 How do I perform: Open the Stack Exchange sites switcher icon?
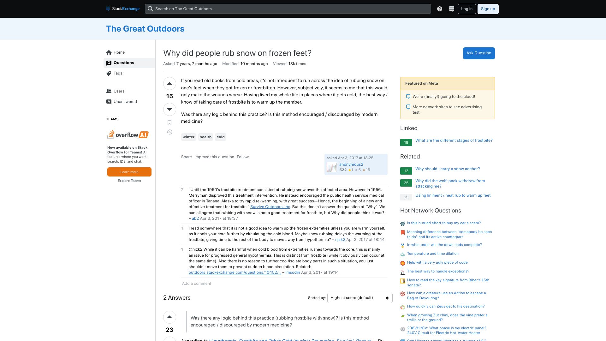tap(452, 9)
